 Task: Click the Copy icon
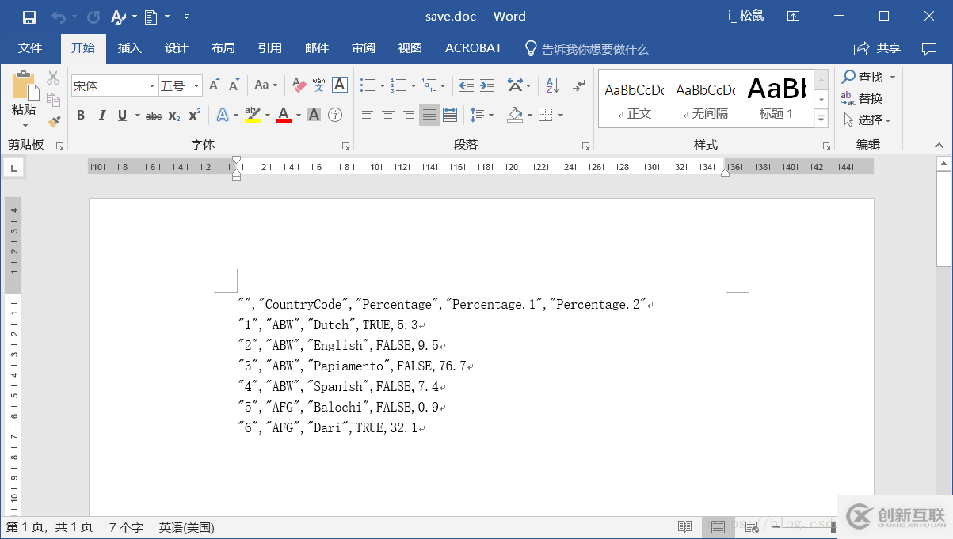54,100
